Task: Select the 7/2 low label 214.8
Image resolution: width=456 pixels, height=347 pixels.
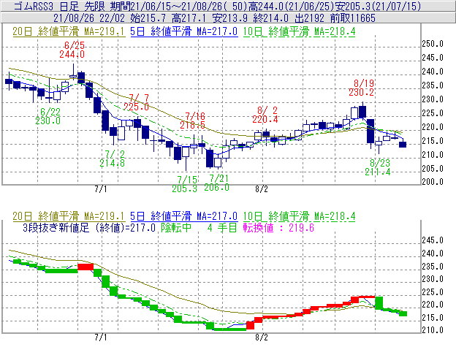Action: [x=113, y=159]
